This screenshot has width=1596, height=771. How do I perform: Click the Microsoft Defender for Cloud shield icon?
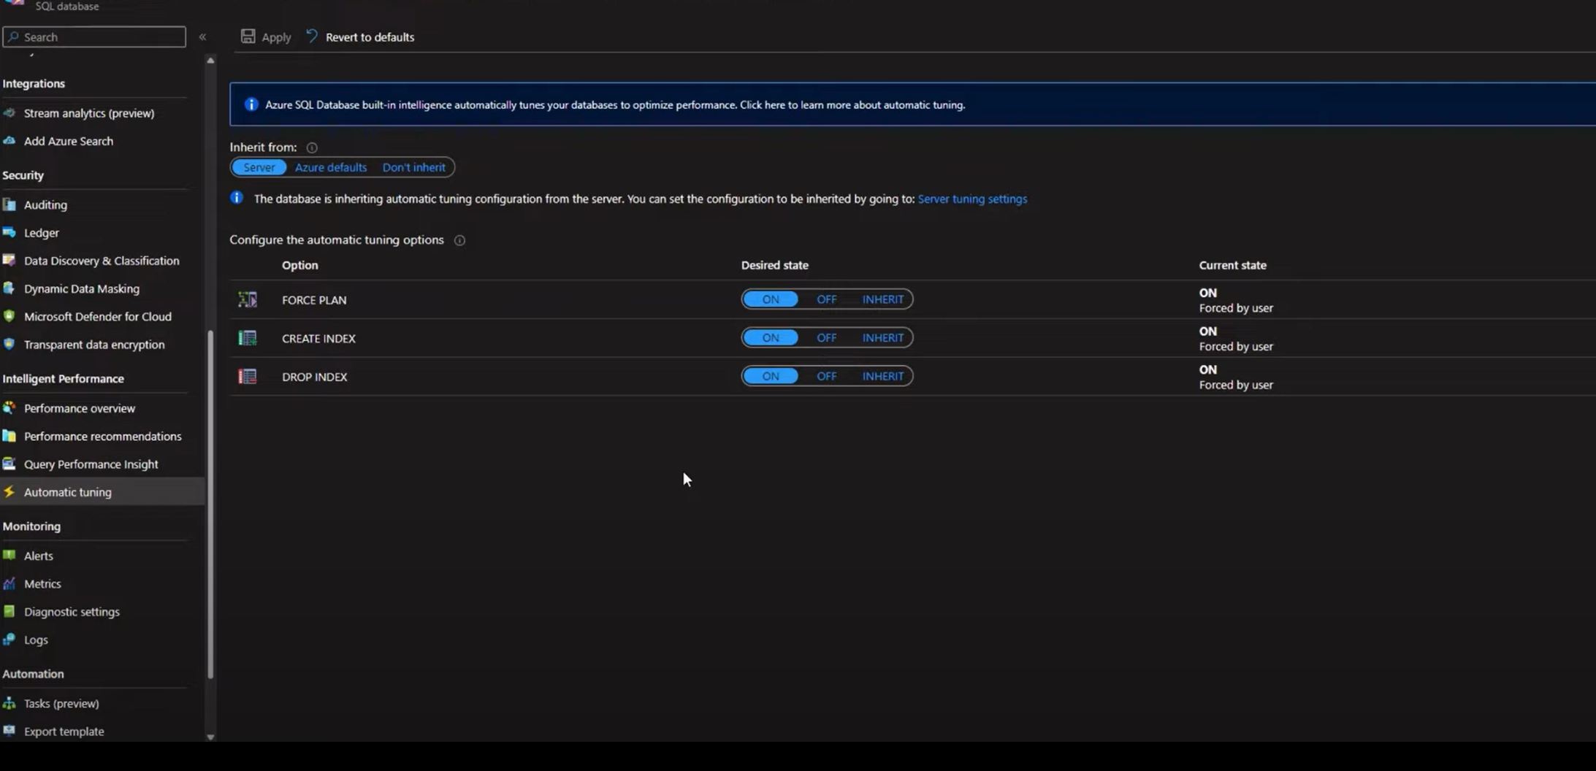[x=9, y=316]
